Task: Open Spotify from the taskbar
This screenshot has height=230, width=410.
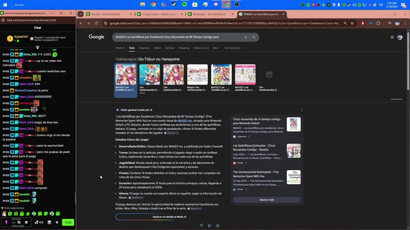Action: [184, 4]
